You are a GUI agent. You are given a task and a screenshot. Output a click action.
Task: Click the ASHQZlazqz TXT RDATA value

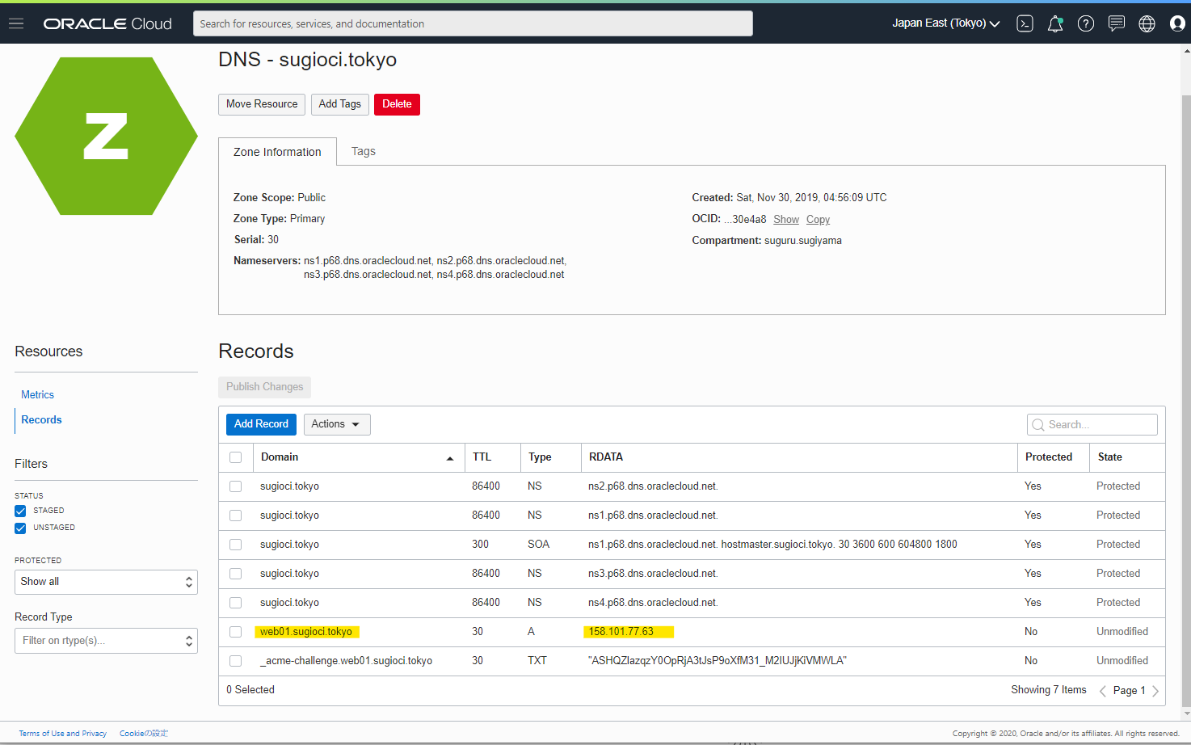click(718, 661)
